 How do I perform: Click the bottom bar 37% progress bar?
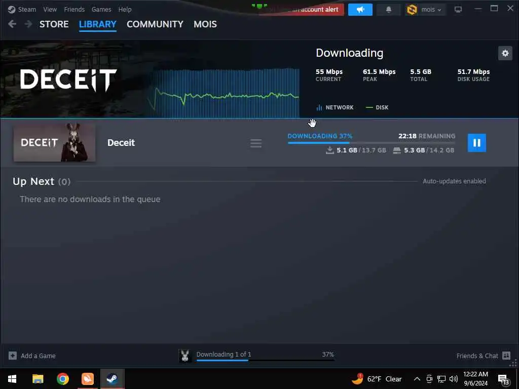265,360
